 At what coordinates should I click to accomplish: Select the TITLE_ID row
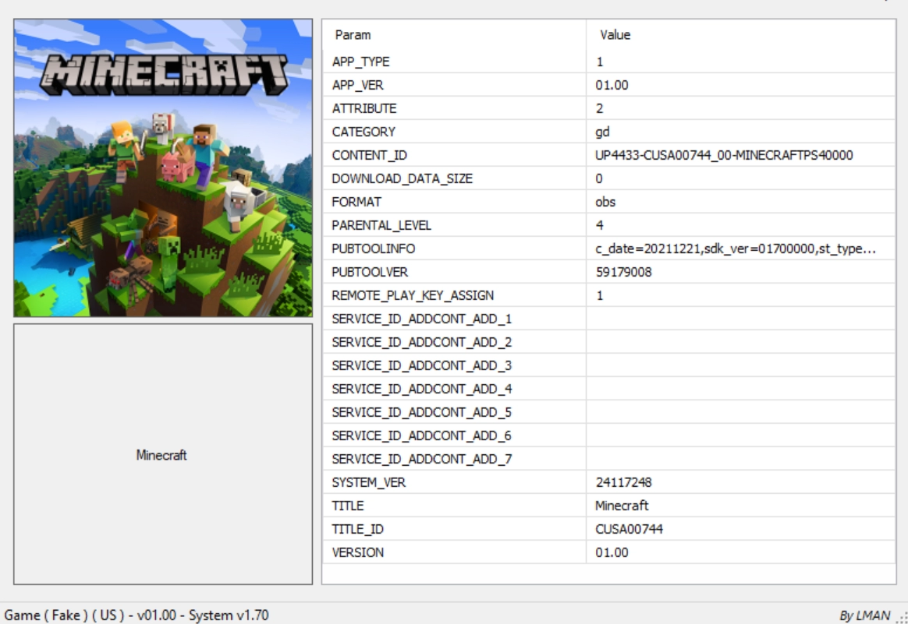(358, 529)
